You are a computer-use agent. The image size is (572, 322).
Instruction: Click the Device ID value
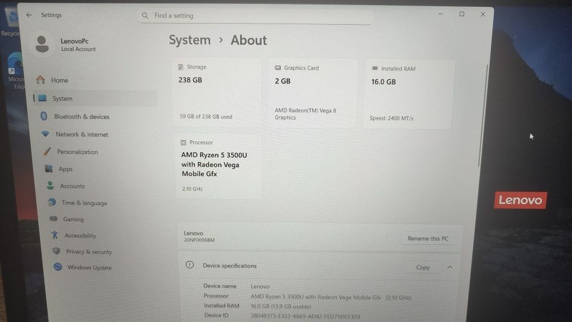pos(305,316)
